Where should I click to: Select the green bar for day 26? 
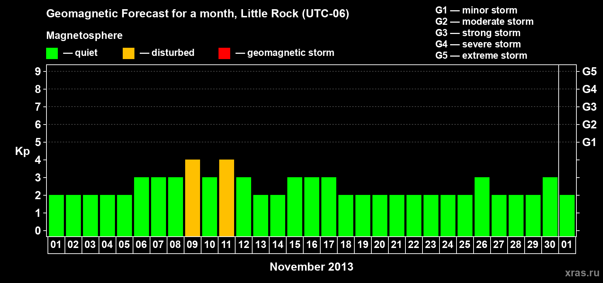pyautogui.click(x=482, y=207)
